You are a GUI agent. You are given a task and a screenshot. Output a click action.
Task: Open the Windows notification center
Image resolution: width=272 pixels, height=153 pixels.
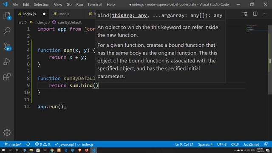click(268, 150)
